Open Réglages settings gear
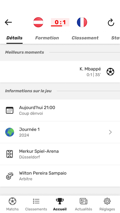Image resolution: width=120 pixels, height=213 pixels. pos(107,204)
